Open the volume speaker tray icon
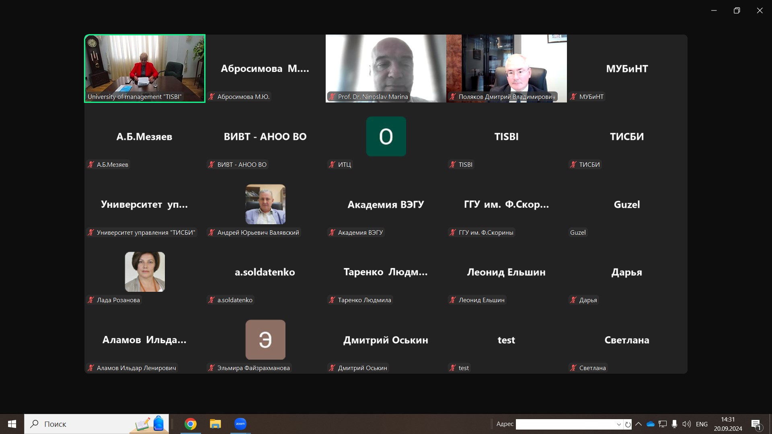The image size is (772, 434). coord(686,424)
